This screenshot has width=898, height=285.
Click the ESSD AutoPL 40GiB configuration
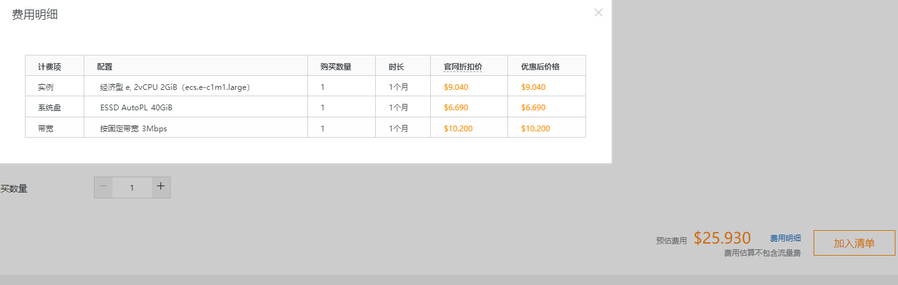pos(136,108)
